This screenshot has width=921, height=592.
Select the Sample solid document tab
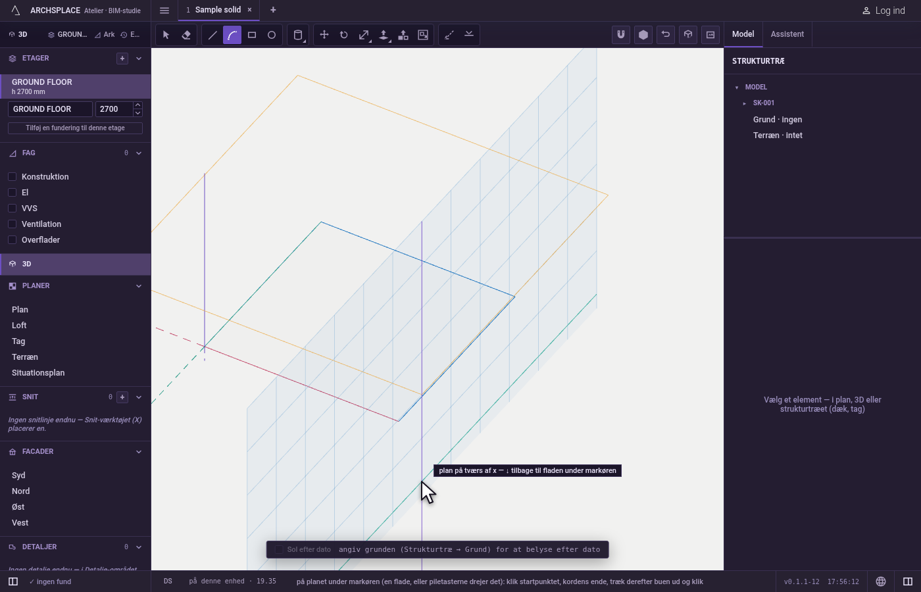[218, 10]
